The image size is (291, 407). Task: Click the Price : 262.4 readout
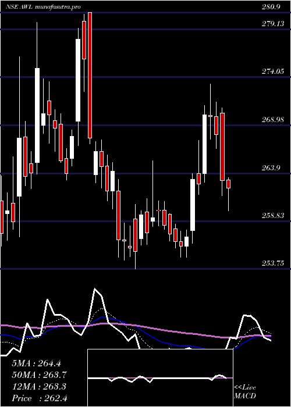pyautogui.click(x=40, y=398)
